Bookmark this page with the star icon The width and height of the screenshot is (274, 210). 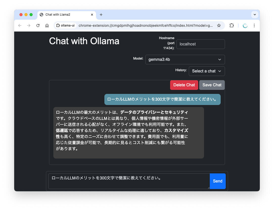pyautogui.click(x=219, y=25)
